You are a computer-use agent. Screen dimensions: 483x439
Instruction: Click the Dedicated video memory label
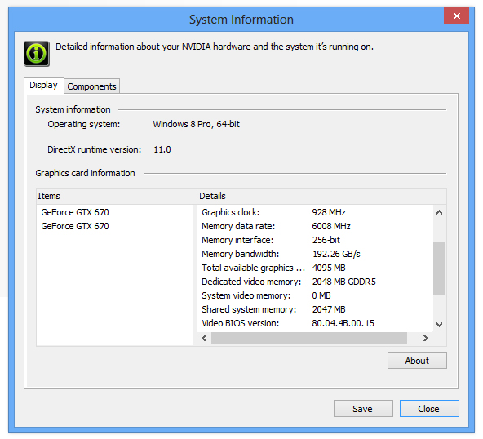coord(251,282)
